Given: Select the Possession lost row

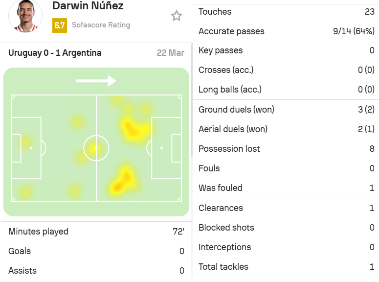Looking at the screenshot, I should pyautogui.click(x=286, y=149).
